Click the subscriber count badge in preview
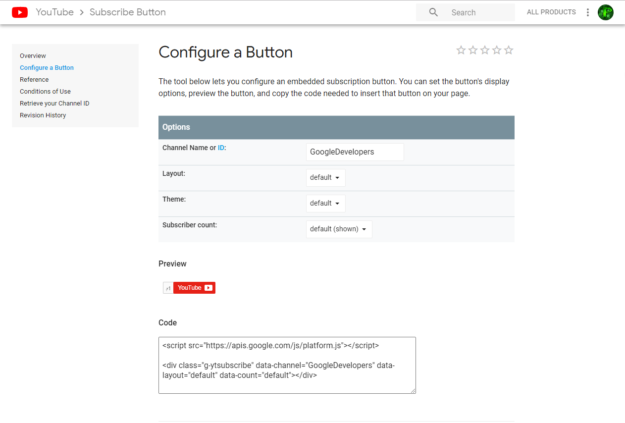This screenshot has width=625, height=423. pyautogui.click(x=168, y=288)
